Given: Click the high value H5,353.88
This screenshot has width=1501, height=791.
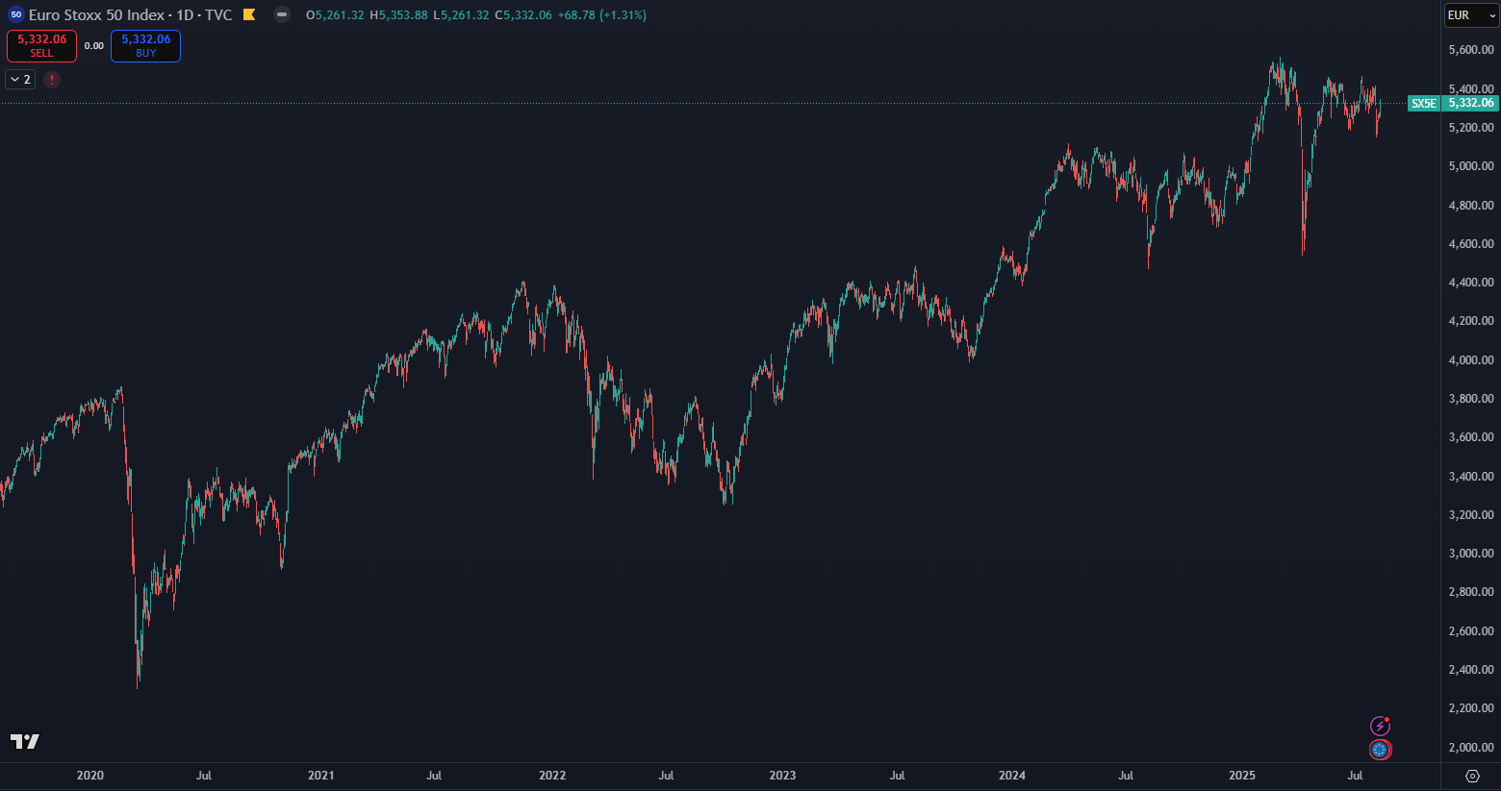Looking at the screenshot, I should (398, 15).
